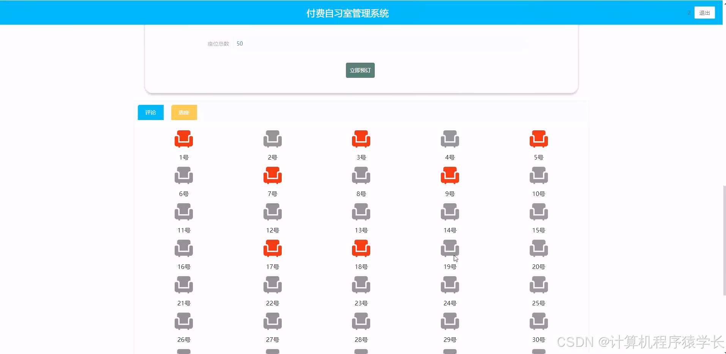Select seat 30号 chair icon
Viewport: 726px width, 354px height.
538,321
